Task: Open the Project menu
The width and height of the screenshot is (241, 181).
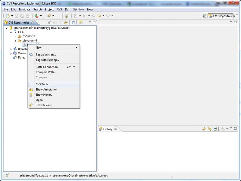Action: pos(49,9)
